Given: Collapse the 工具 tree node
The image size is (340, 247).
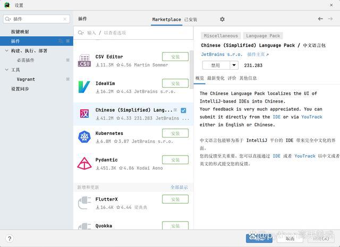Looking at the screenshot, I should click(6, 70).
